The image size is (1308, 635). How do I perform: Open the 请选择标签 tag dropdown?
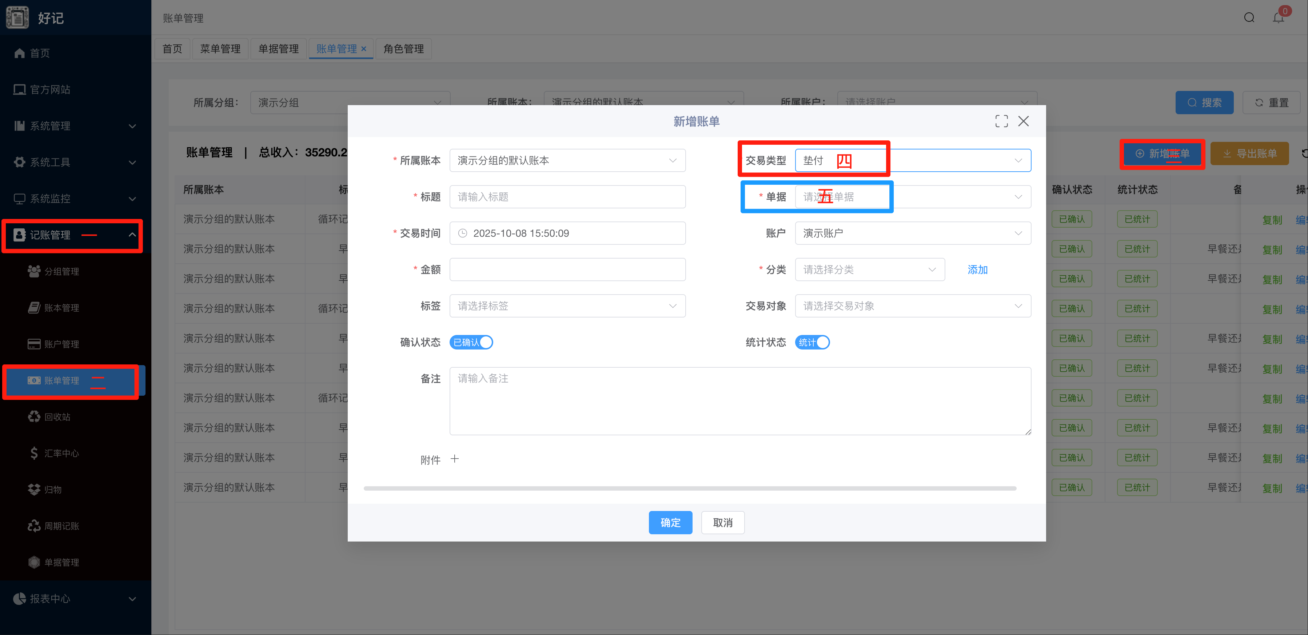coord(567,306)
